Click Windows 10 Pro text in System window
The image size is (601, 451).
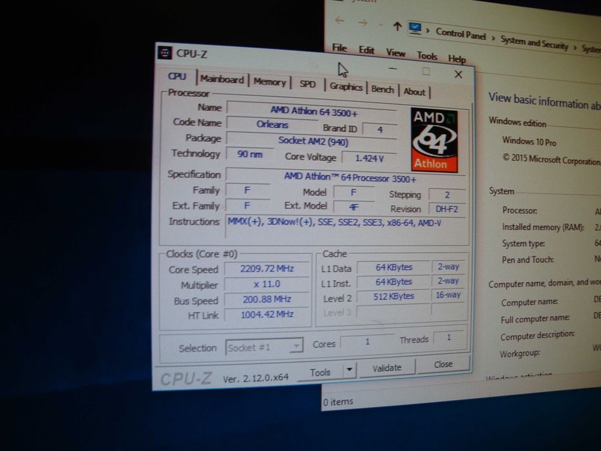tap(529, 142)
